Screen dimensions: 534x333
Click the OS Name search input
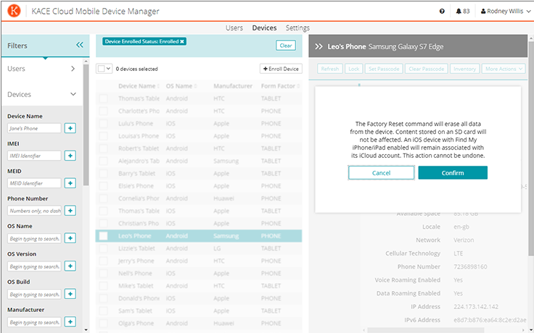(34, 238)
